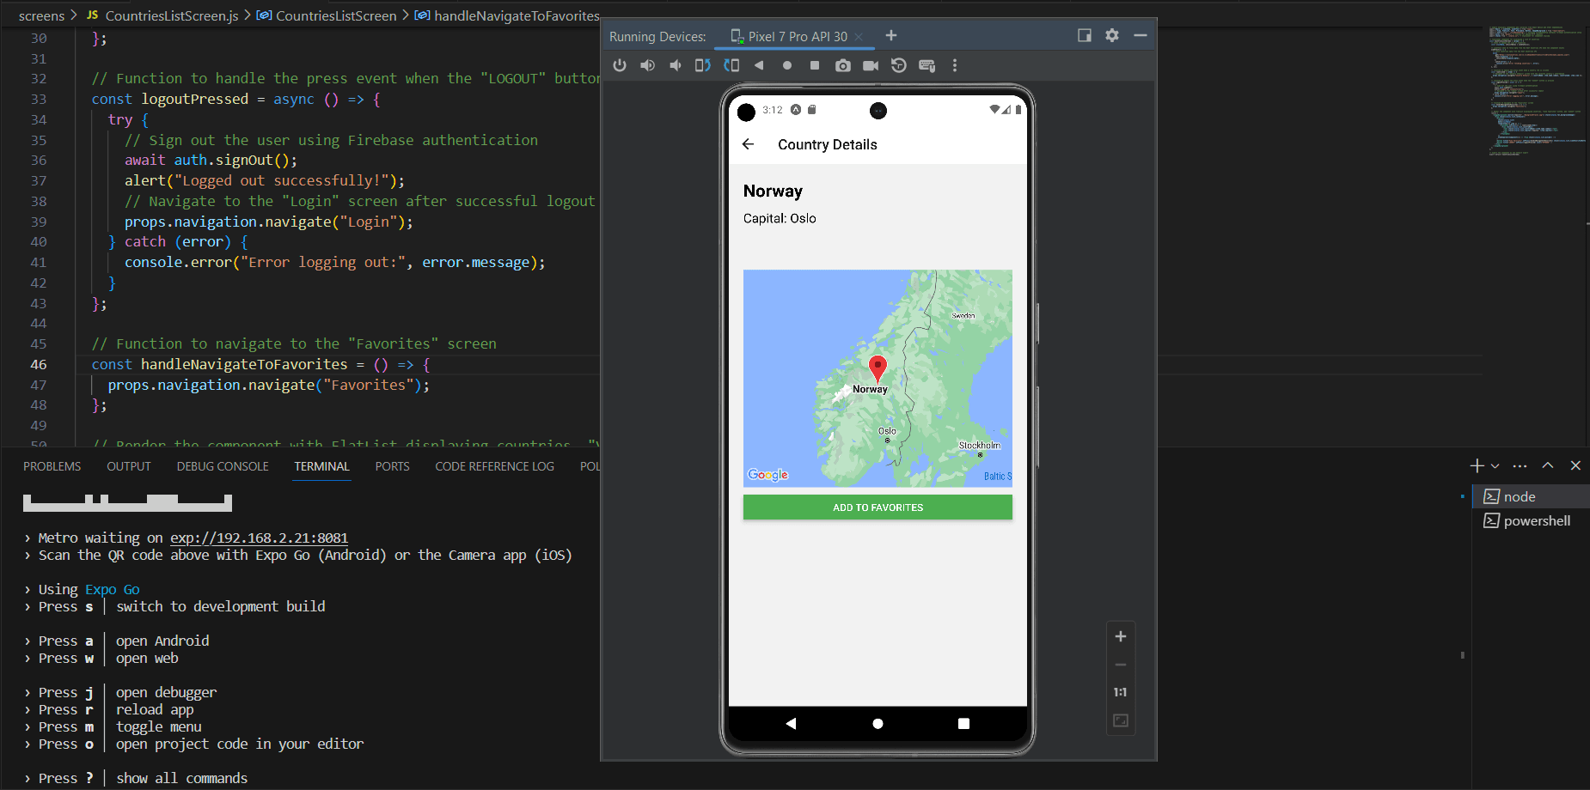This screenshot has width=1590, height=790.
Task: Switch to the DEBUG CONSOLE tab
Action: [223, 466]
